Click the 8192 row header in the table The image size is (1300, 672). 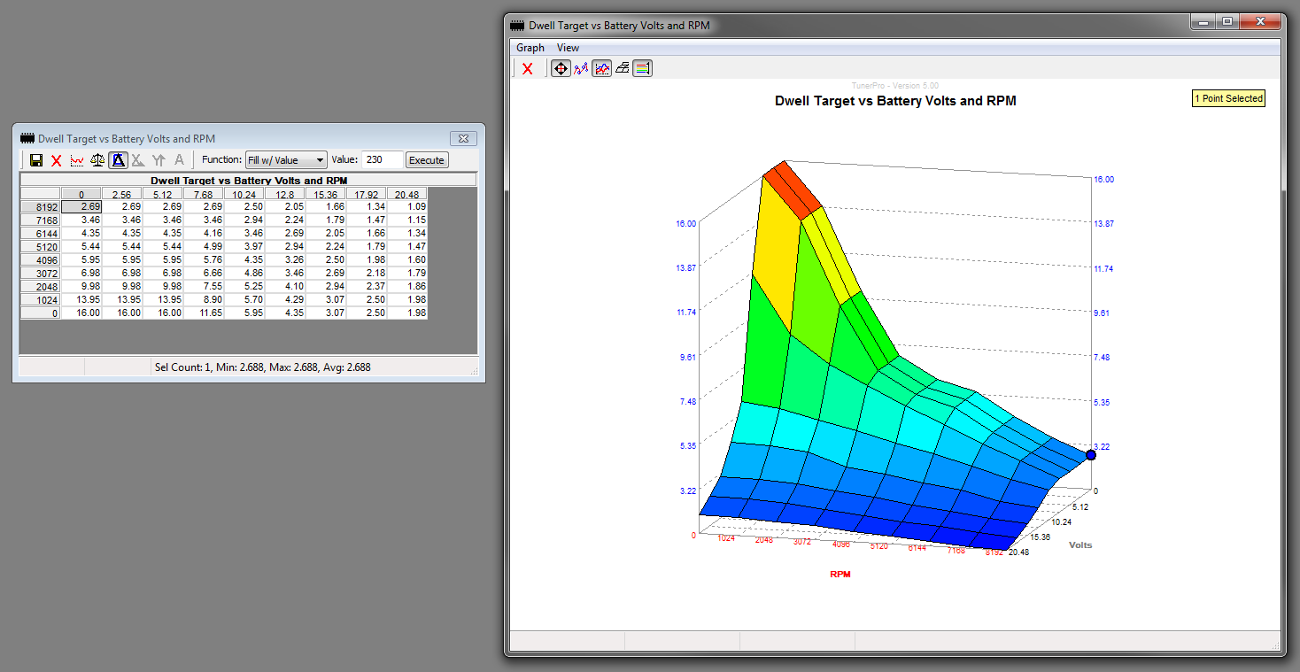click(x=41, y=206)
